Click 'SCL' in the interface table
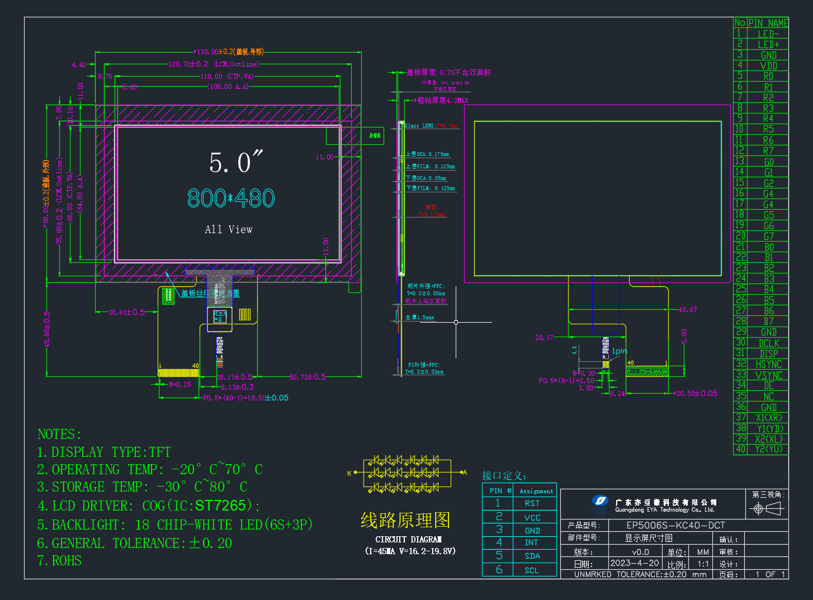Screen dimensions: 813x600 [x=532, y=571]
